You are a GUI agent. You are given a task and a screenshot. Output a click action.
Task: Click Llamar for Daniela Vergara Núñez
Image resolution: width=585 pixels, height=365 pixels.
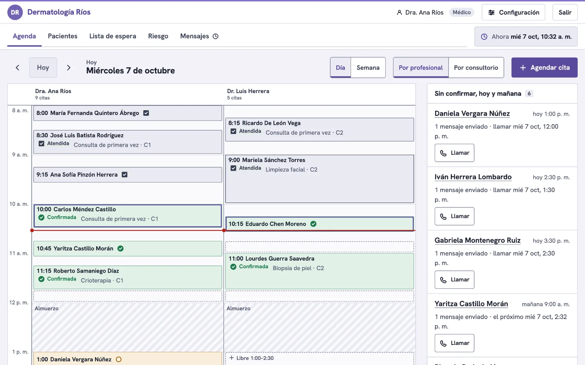[454, 153]
